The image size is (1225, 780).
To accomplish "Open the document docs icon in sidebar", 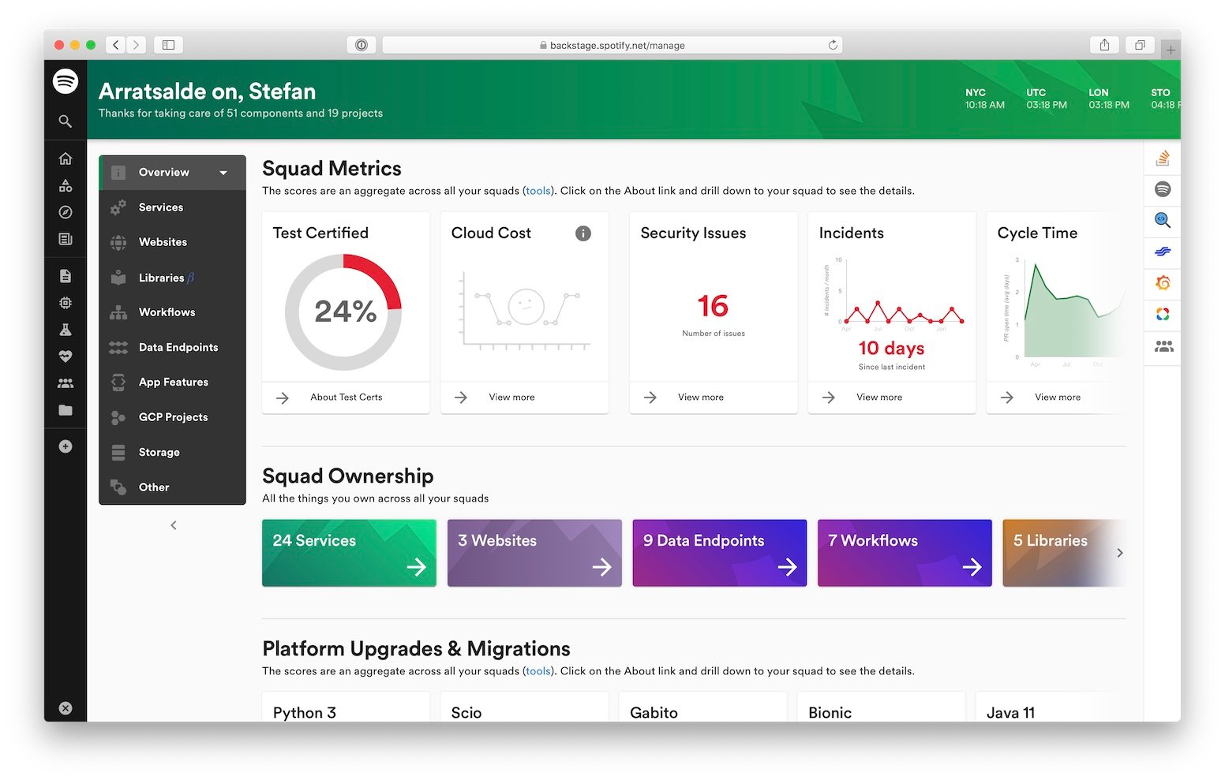I will (66, 276).
